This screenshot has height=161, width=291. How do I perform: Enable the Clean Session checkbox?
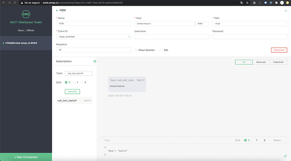[136, 50]
